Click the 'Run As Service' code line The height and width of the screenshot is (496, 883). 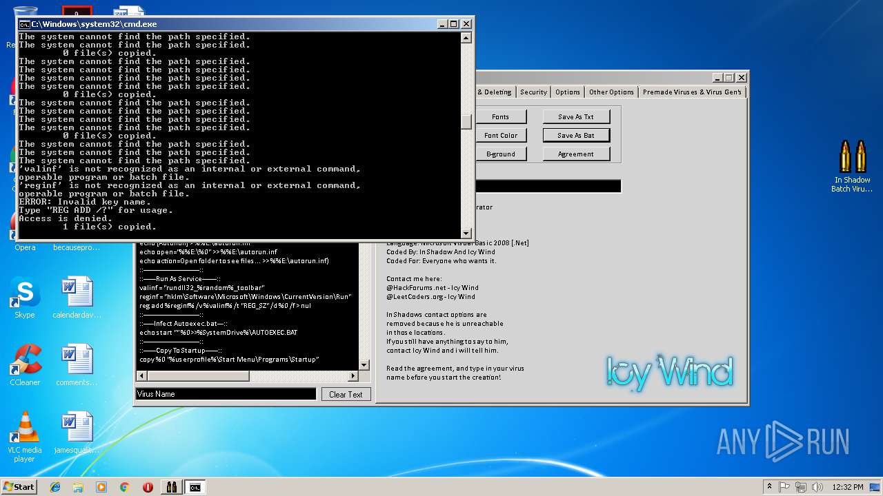[x=180, y=279]
